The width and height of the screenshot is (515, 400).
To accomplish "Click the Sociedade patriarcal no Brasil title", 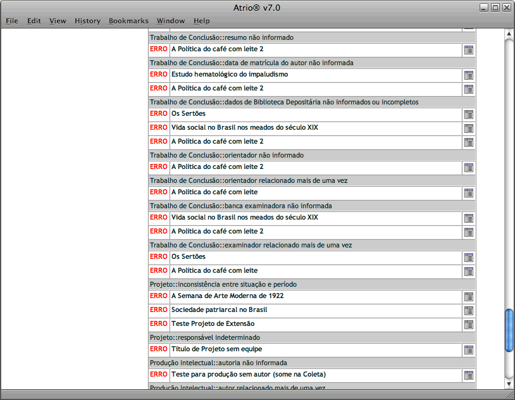I will [x=219, y=309].
